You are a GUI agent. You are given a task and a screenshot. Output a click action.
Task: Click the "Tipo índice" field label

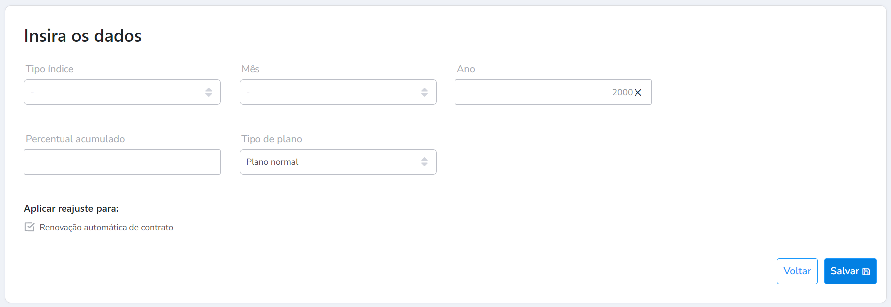point(50,69)
